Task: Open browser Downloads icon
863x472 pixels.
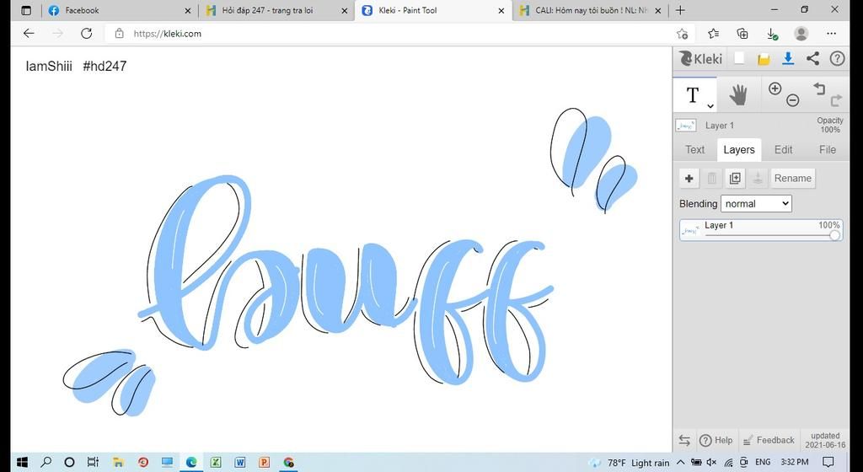Action: click(772, 34)
